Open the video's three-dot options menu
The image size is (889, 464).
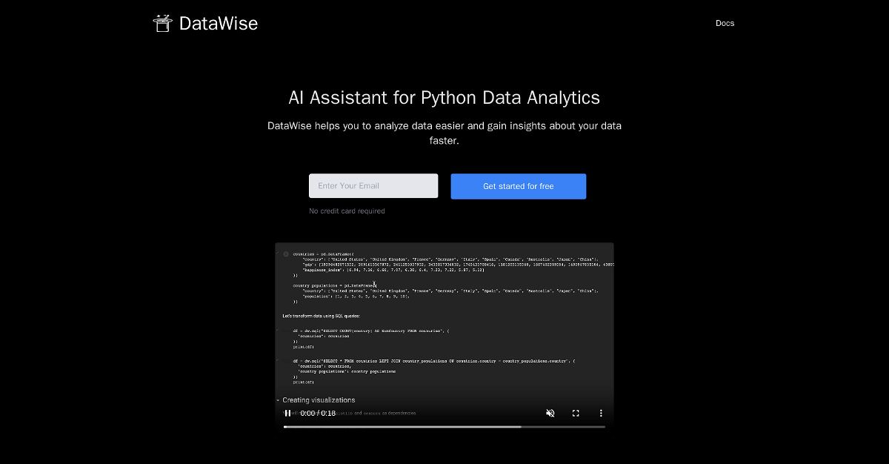(x=601, y=413)
